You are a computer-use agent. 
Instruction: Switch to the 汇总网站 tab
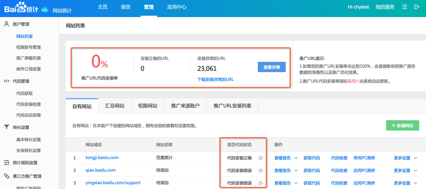click(115, 106)
